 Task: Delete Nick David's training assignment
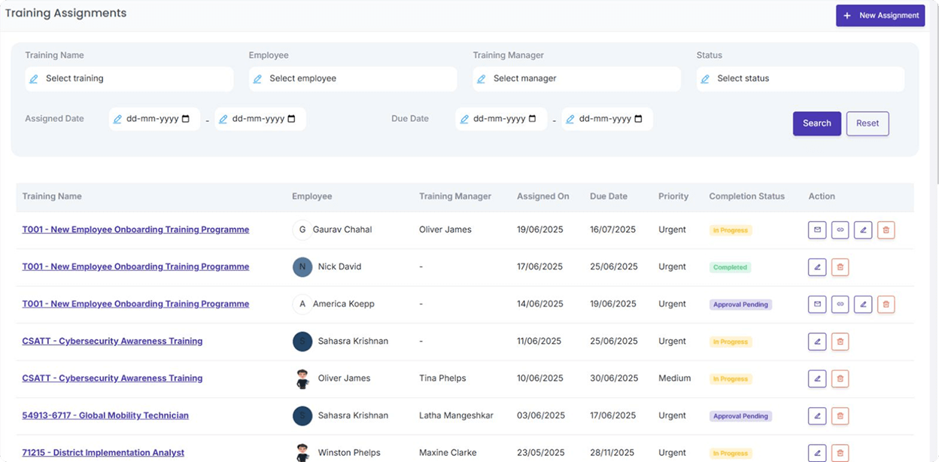coord(840,267)
